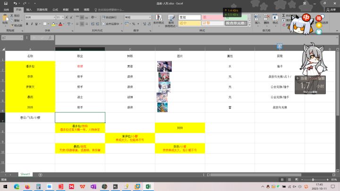Toggle underline formatting button

[36, 24]
